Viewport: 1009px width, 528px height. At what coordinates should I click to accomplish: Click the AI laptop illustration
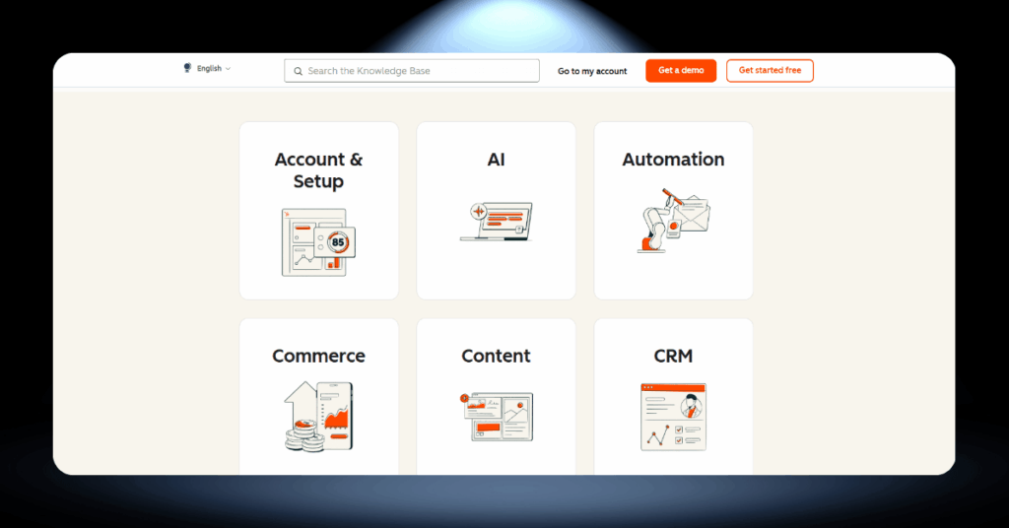(x=497, y=222)
